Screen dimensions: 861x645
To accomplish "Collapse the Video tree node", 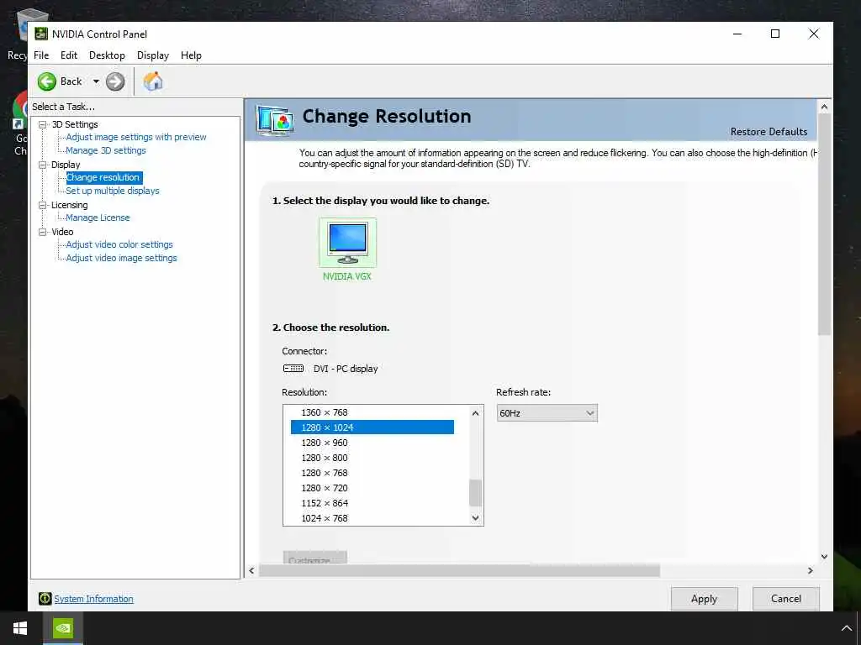I will (42, 232).
